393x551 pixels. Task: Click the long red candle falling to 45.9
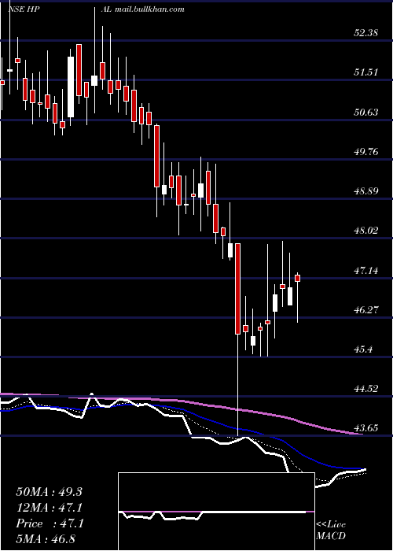(x=237, y=289)
